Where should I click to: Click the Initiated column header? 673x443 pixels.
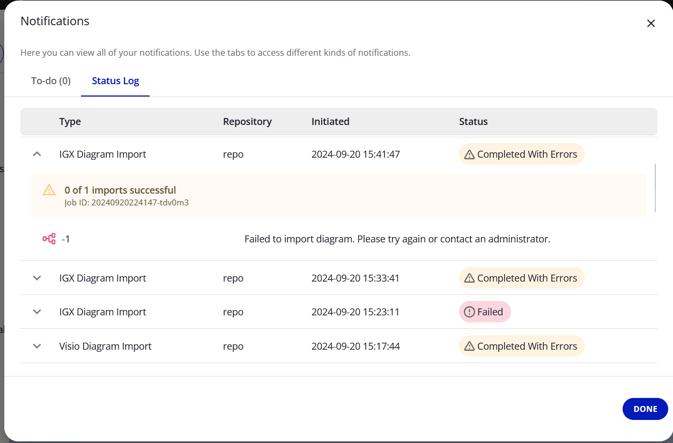click(x=330, y=122)
